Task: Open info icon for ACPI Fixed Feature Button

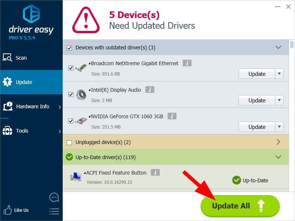Action: coord(155,172)
